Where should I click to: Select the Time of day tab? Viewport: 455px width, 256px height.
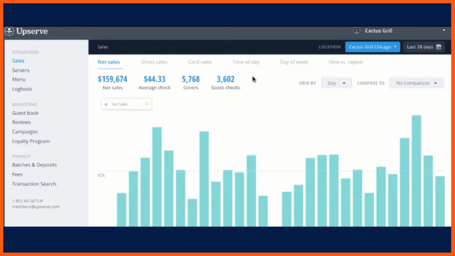pyautogui.click(x=246, y=62)
